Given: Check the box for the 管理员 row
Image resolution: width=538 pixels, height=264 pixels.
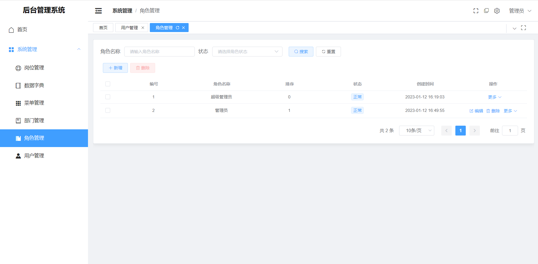Looking at the screenshot, I should 108,110.
